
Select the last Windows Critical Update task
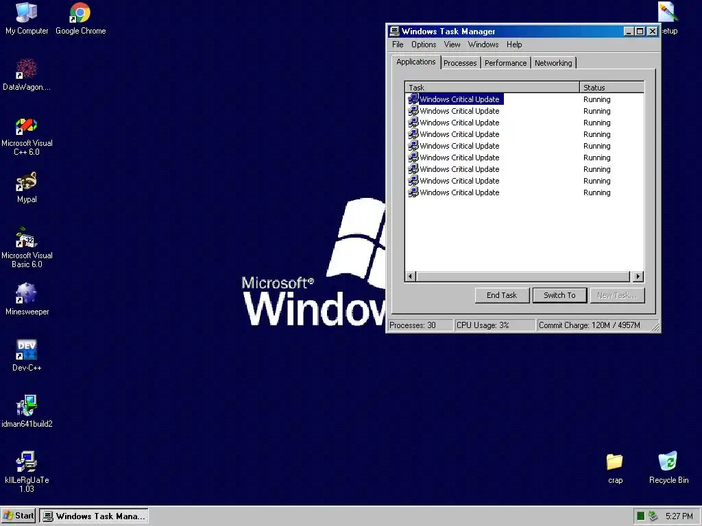coord(454,192)
